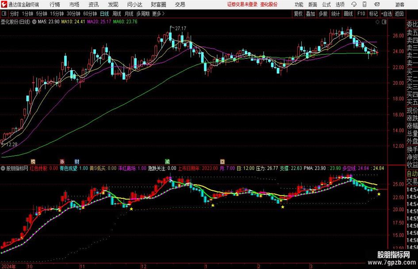Click the 复权 button
This screenshot has height=269, width=418.
point(298,14)
